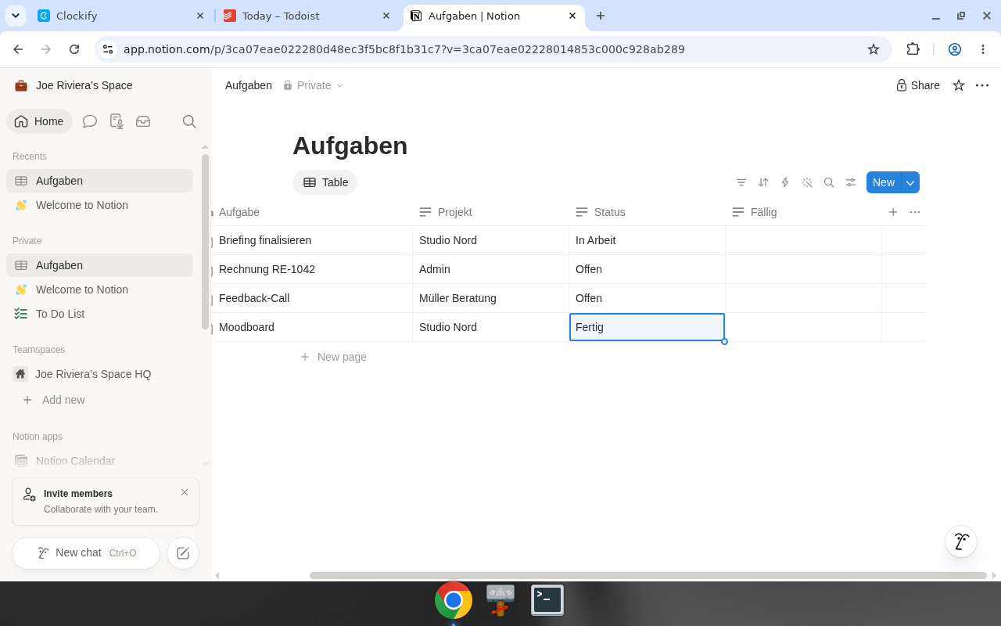Click the AI sparkle icon in table toolbar
Image resolution: width=1001 pixels, height=626 pixels.
coord(807,182)
